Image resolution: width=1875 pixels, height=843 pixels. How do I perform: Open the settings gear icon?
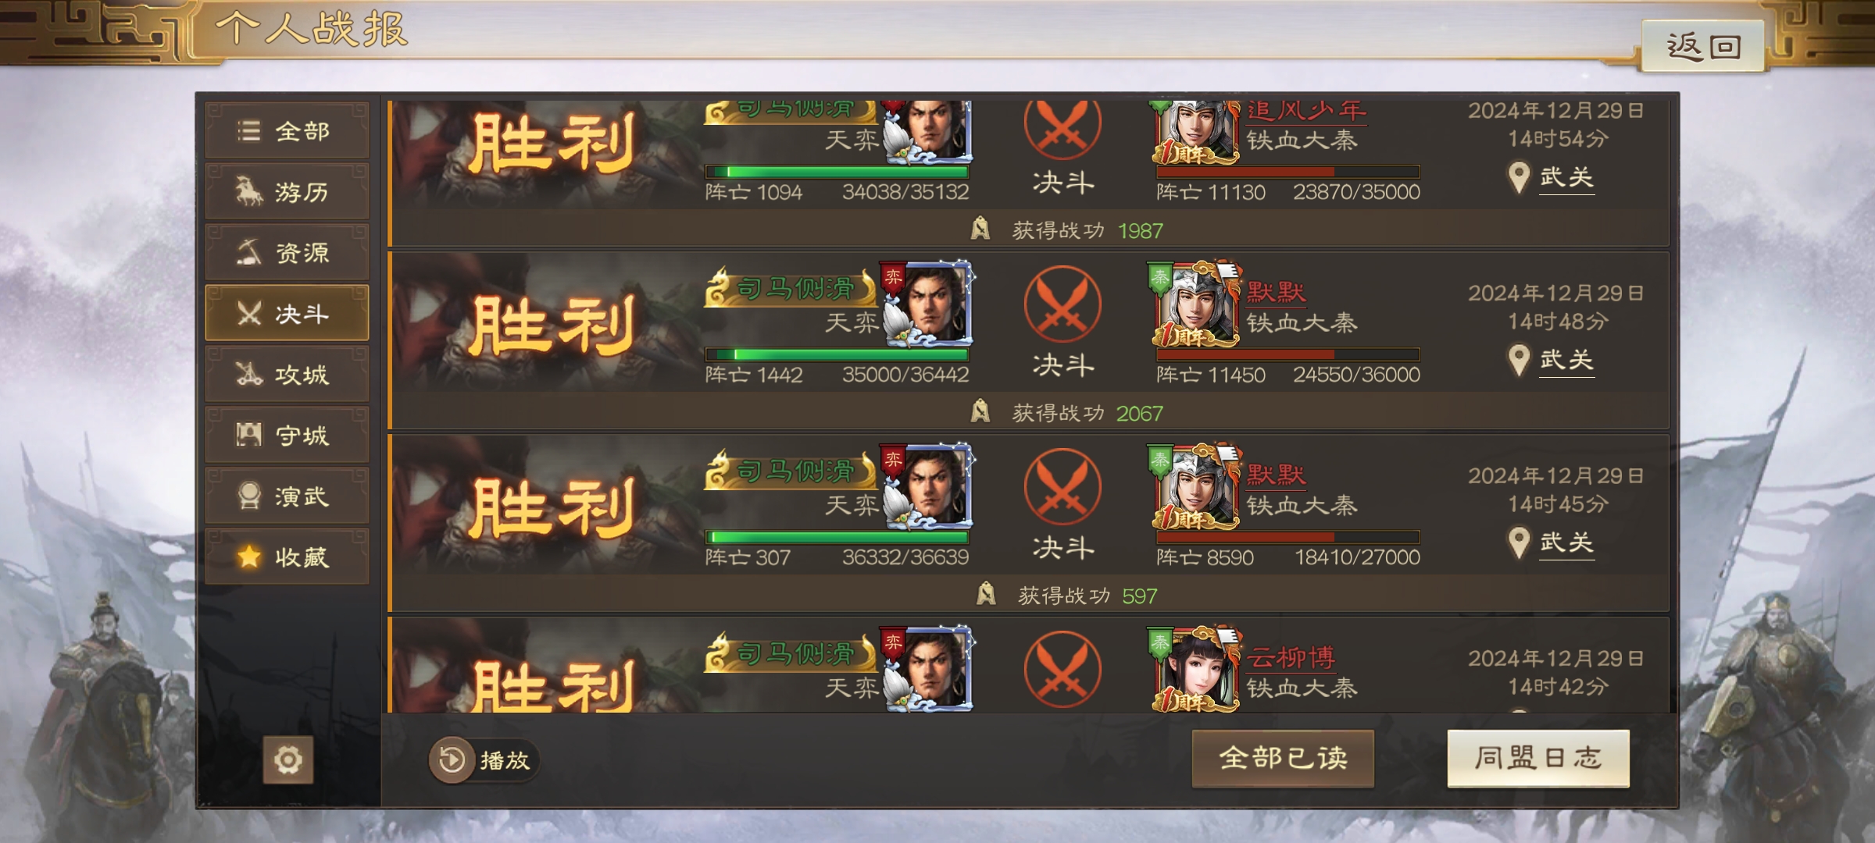tap(287, 759)
